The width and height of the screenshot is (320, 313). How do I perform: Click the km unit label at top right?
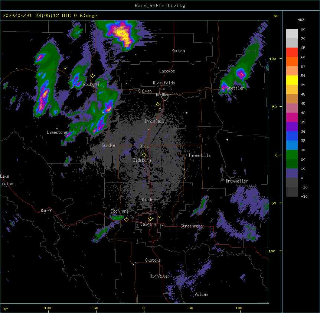pos(276,16)
